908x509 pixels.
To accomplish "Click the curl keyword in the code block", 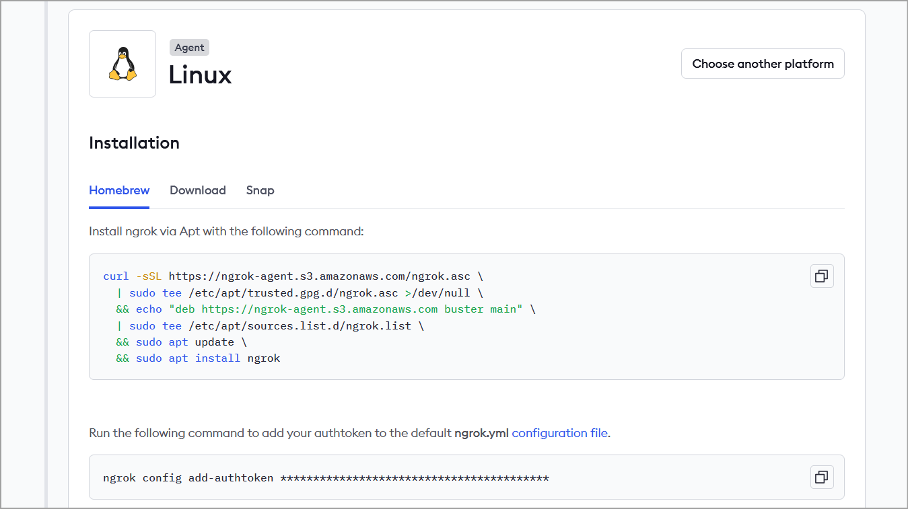I will tap(115, 276).
